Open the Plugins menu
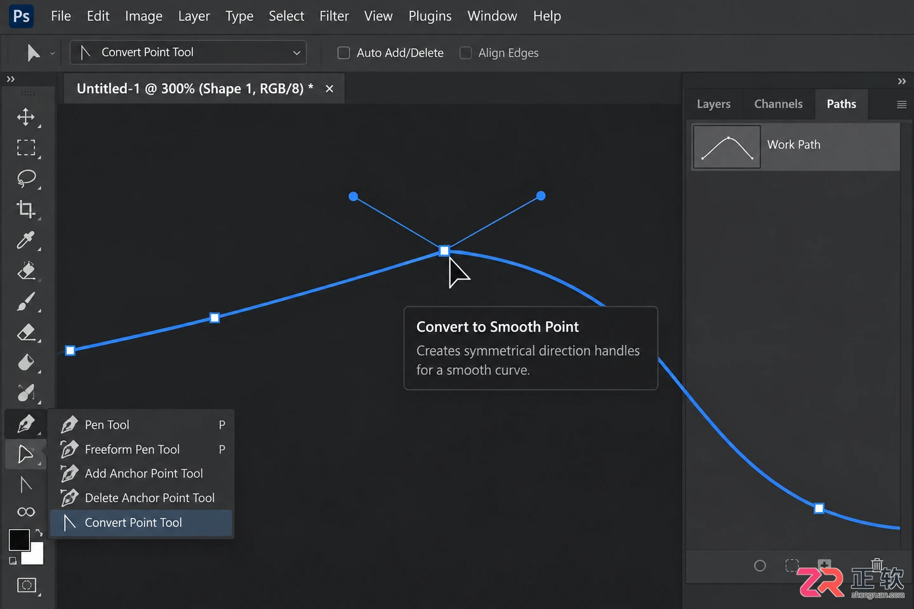914x609 pixels. (x=430, y=16)
